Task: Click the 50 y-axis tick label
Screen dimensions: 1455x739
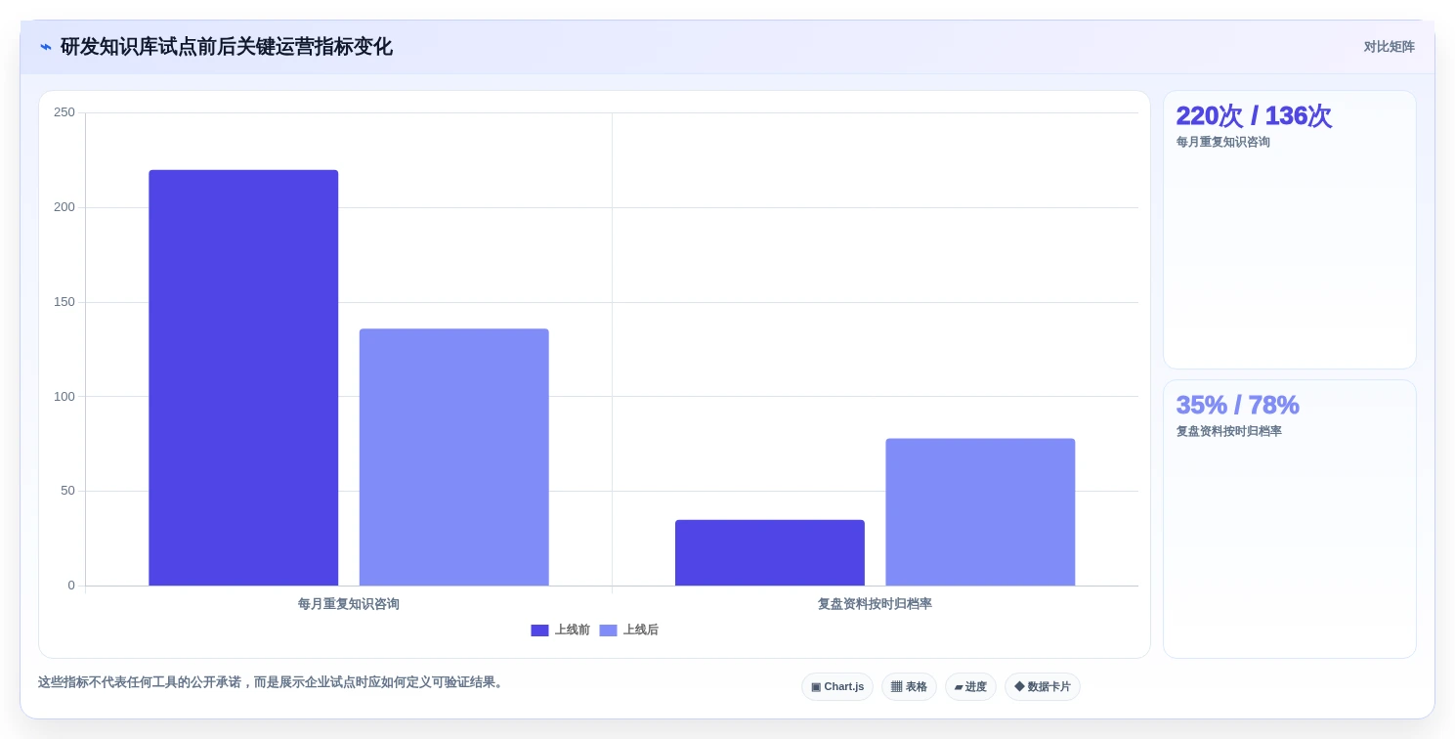Action: 67,491
